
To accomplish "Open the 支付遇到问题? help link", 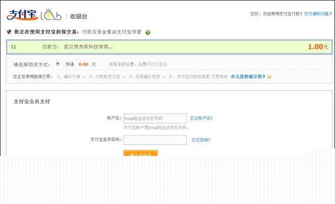I will pyautogui.click(x=318, y=14).
